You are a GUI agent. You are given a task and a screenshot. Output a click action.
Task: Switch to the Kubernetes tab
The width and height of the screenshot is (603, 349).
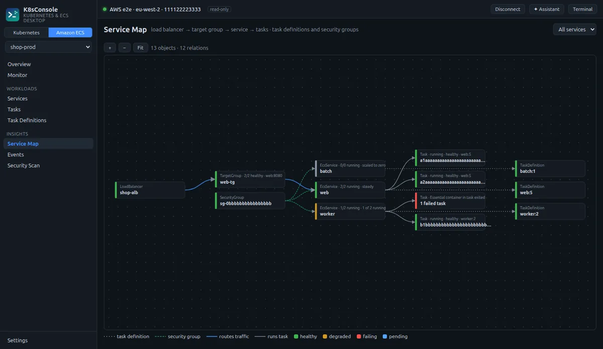(x=27, y=33)
